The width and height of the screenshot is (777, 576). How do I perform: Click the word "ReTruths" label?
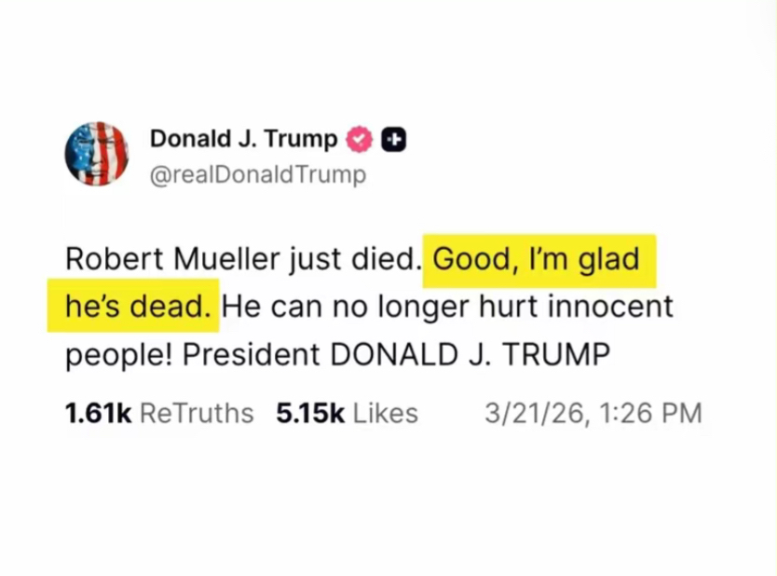(196, 413)
